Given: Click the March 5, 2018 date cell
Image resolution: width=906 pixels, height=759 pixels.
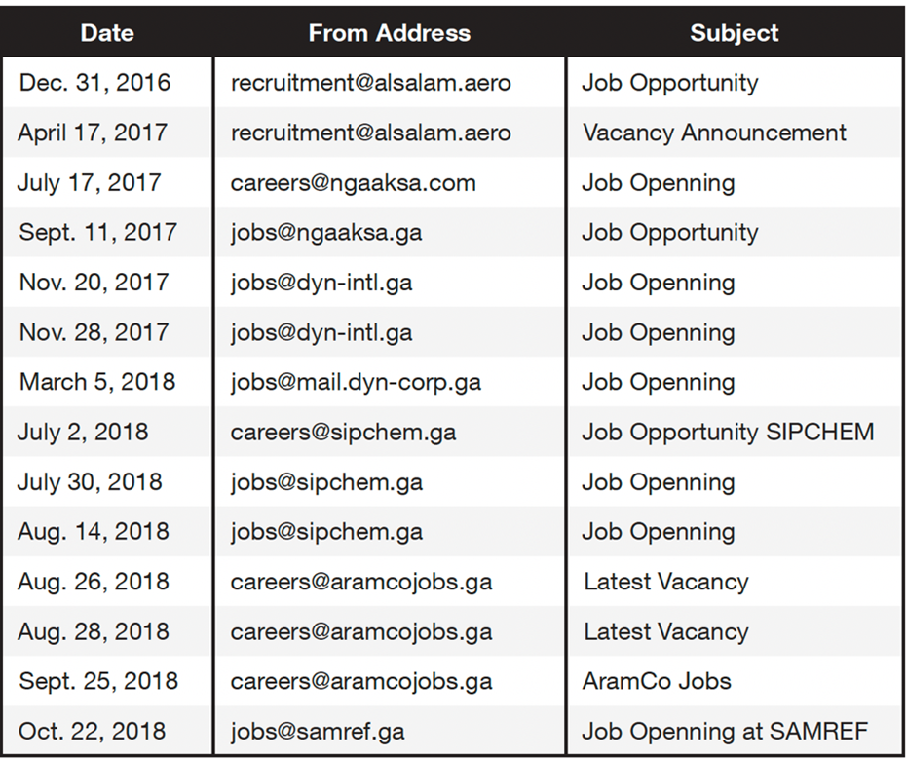Looking at the screenshot, I should (97, 382).
